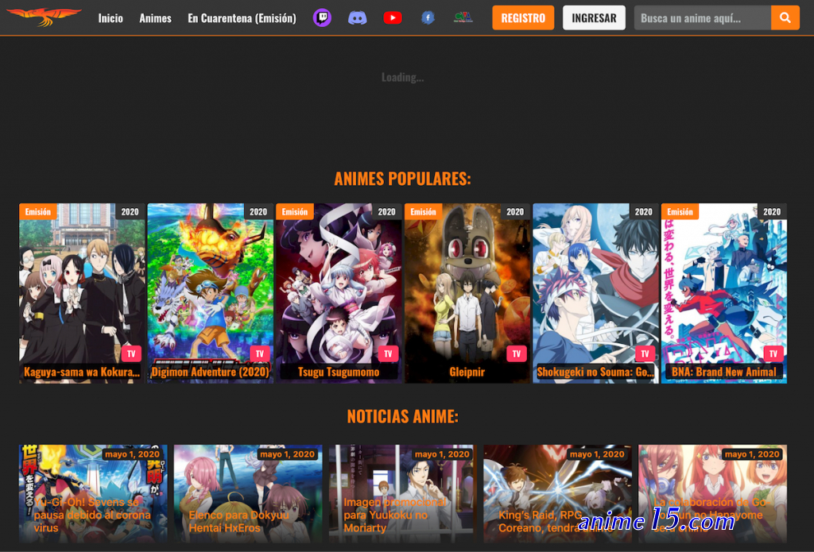The image size is (814, 552).
Task: Click the 2020 year tag on Shokugeki no Souma
Action: (x=643, y=212)
